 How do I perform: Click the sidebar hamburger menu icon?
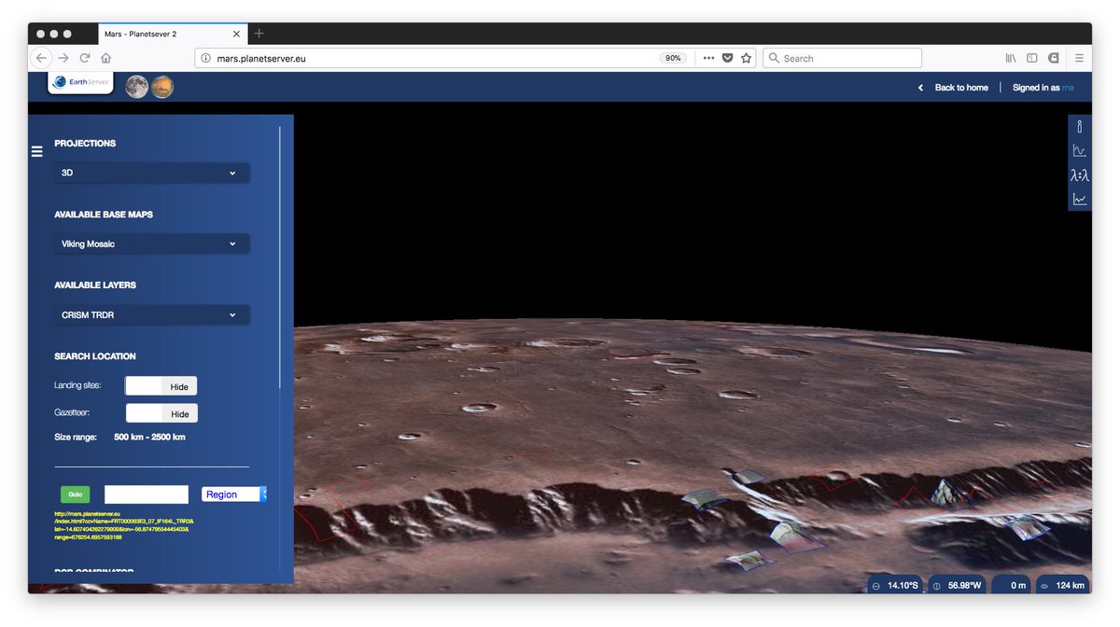coord(36,151)
